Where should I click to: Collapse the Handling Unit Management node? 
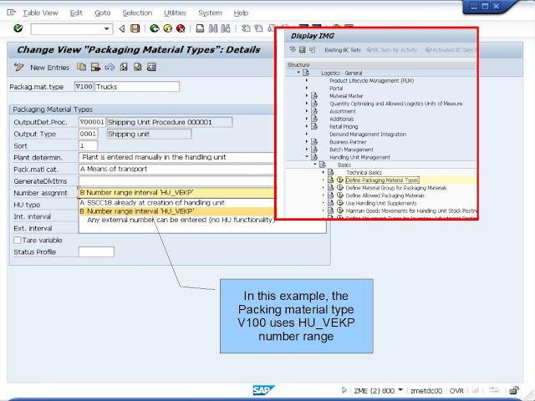307,157
